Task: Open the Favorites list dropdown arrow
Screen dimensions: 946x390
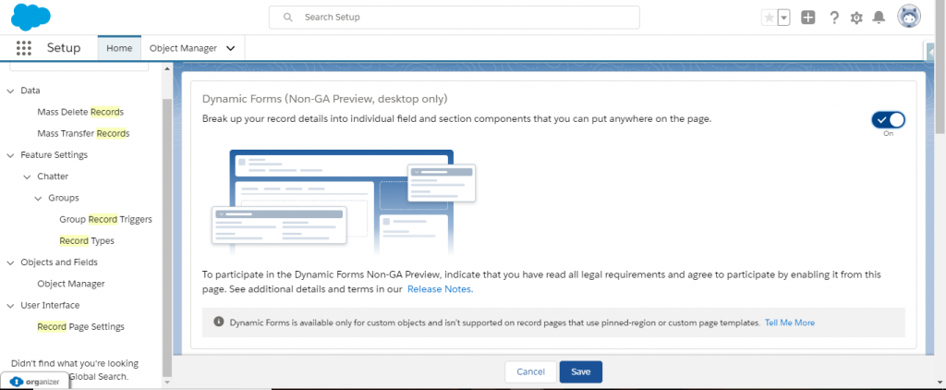Action: click(783, 18)
